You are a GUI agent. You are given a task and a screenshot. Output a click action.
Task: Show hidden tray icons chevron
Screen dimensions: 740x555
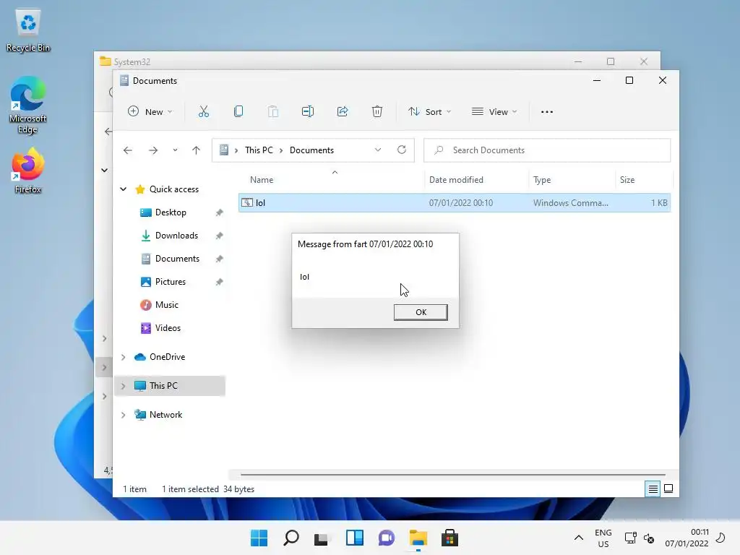tap(579, 538)
